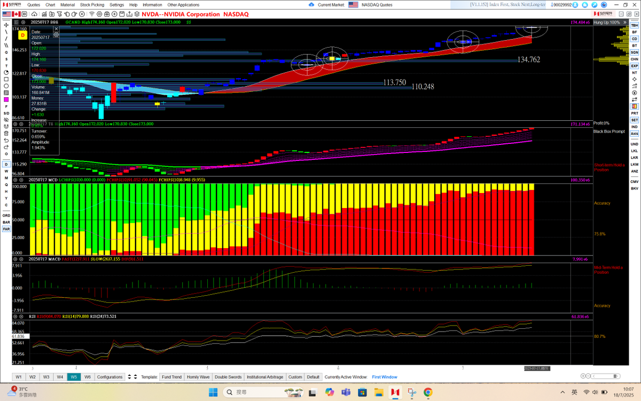Viewport: 641px width, 401px height.
Task: Select the crosshair move cursor tool
Action: point(6,25)
